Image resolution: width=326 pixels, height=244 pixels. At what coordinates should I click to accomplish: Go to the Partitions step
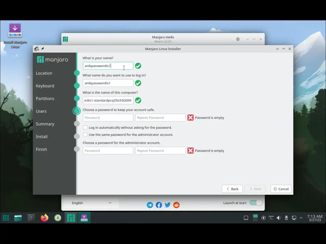pos(45,99)
